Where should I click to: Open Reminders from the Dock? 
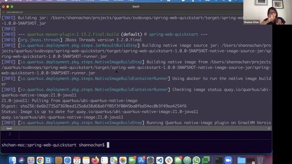coord(104,160)
